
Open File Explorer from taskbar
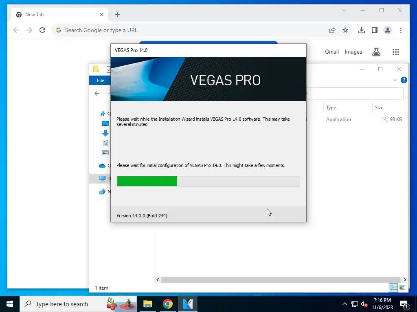pyautogui.click(x=147, y=304)
